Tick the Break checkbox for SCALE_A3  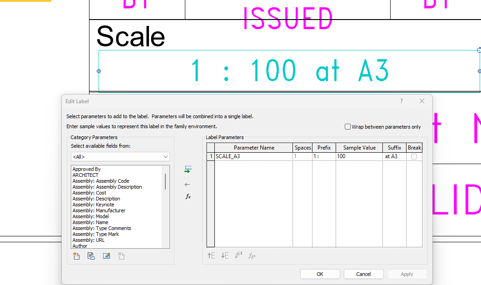pyautogui.click(x=414, y=157)
